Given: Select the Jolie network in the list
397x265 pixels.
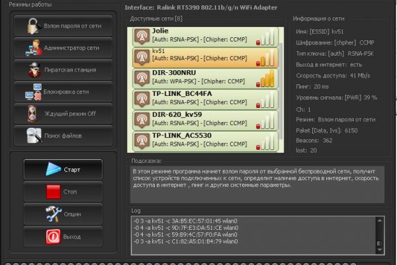Looking at the screenshot, I should click(x=198, y=35).
